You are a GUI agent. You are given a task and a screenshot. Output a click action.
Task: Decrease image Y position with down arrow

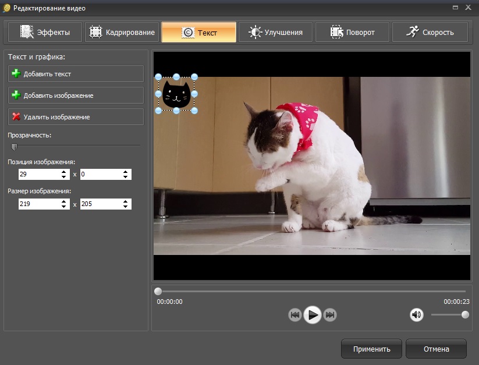point(126,177)
